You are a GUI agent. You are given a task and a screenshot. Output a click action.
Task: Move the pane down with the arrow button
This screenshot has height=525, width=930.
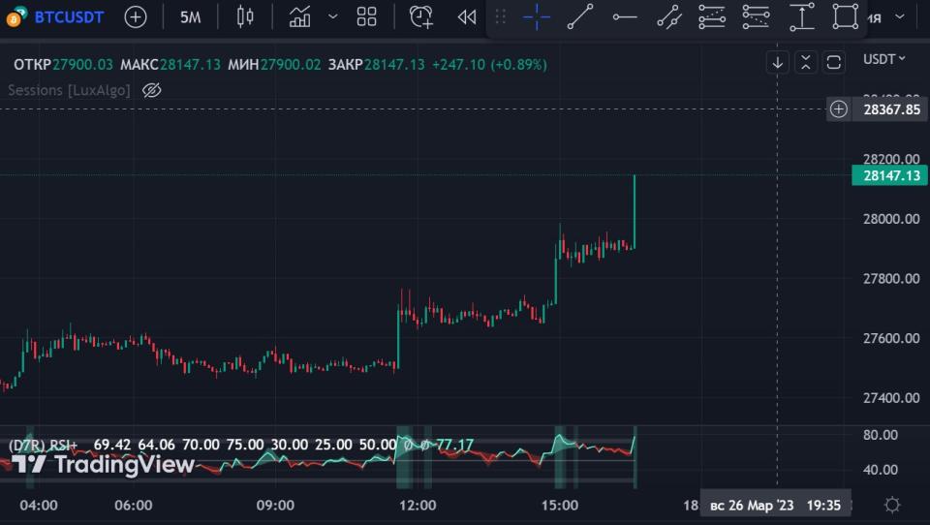coord(778,63)
